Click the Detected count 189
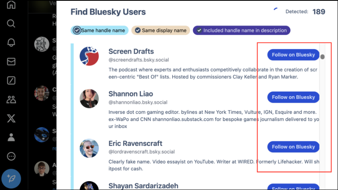 tap(319, 12)
